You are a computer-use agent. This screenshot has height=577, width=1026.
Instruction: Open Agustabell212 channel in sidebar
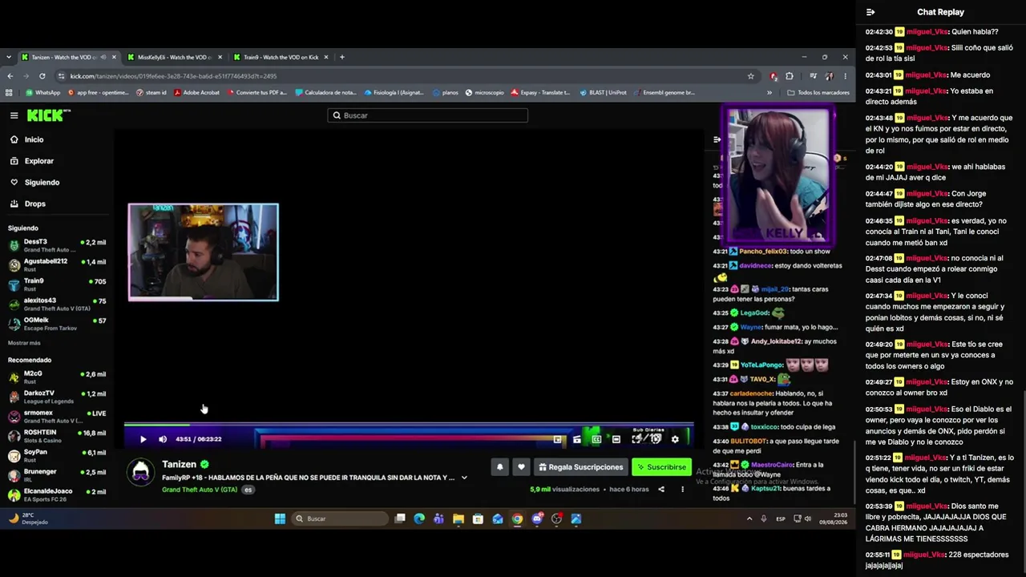point(56,264)
